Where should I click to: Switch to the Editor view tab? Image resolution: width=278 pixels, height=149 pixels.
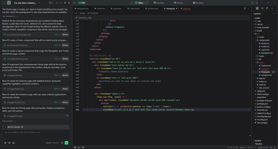tap(139, 3)
